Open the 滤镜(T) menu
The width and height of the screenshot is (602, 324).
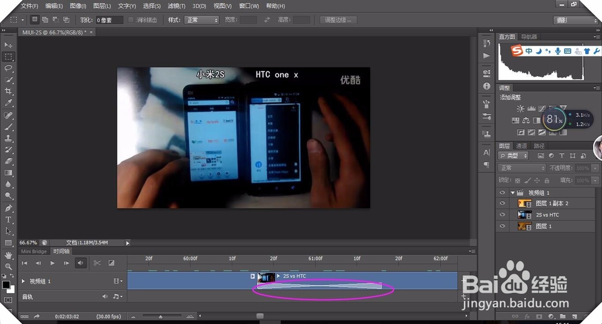176,6
